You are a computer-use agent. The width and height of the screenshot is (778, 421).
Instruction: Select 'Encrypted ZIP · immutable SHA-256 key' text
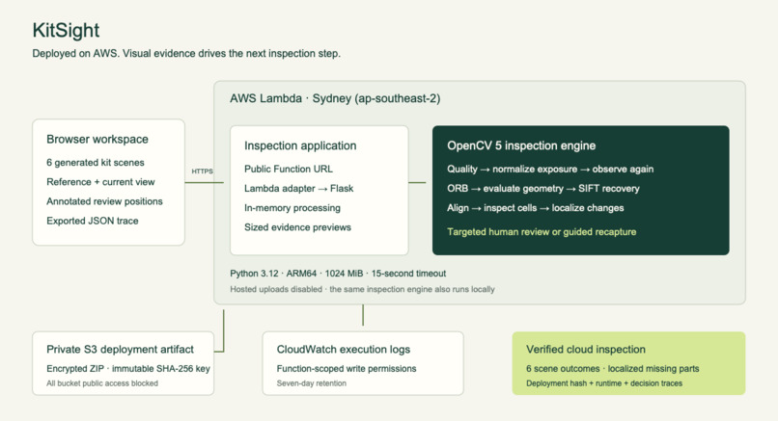128,369
